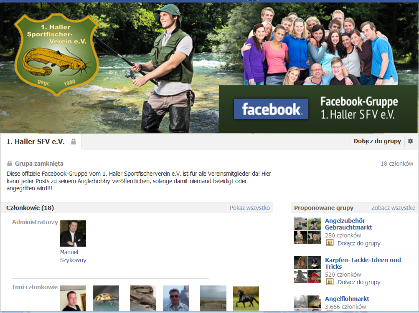Open Karpfen-Tackle-Ideen und Tricks group link
The width and height of the screenshot is (419, 313).
tap(363, 263)
